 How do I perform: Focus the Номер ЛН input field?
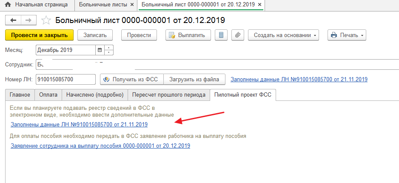(66, 80)
